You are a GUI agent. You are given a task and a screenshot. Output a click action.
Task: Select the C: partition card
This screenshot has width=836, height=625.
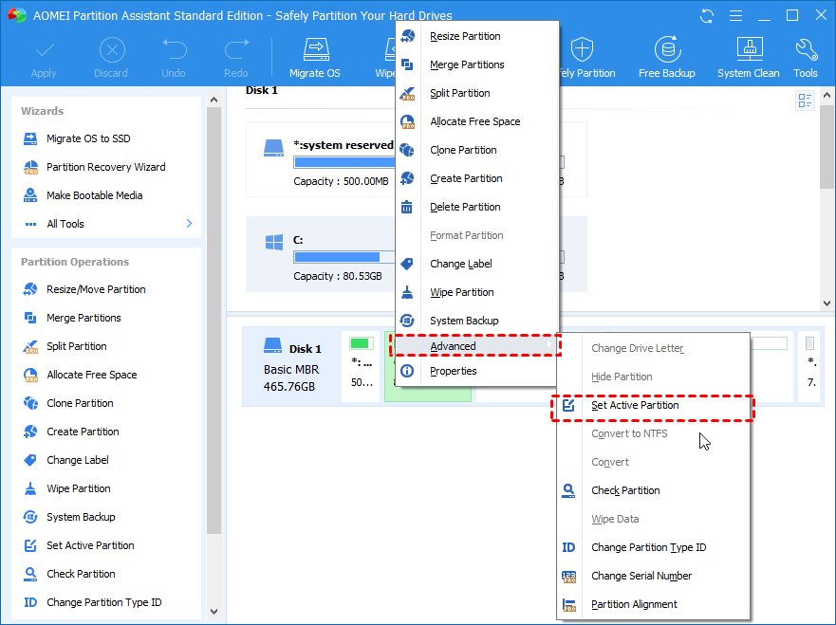click(x=321, y=254)
